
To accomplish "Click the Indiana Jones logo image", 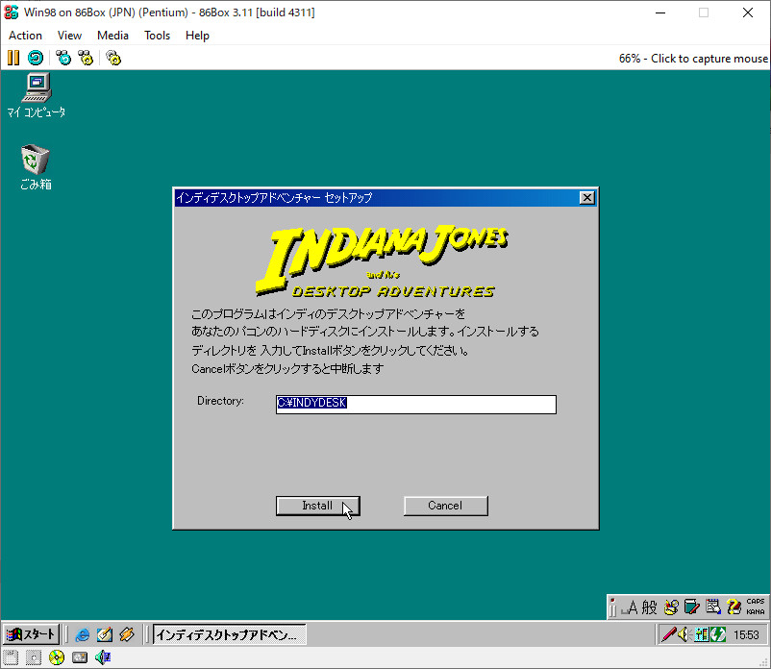I will 382,261.
